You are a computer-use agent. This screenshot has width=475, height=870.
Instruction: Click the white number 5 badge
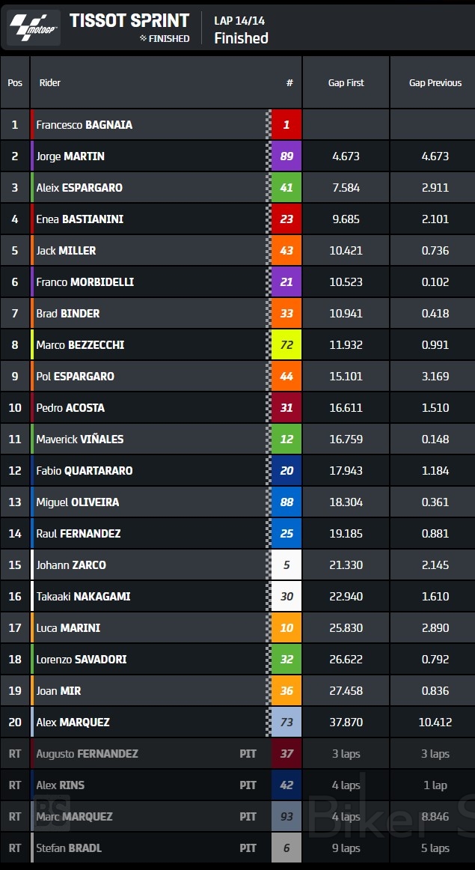pyautogui.click(x=286, y=565)
